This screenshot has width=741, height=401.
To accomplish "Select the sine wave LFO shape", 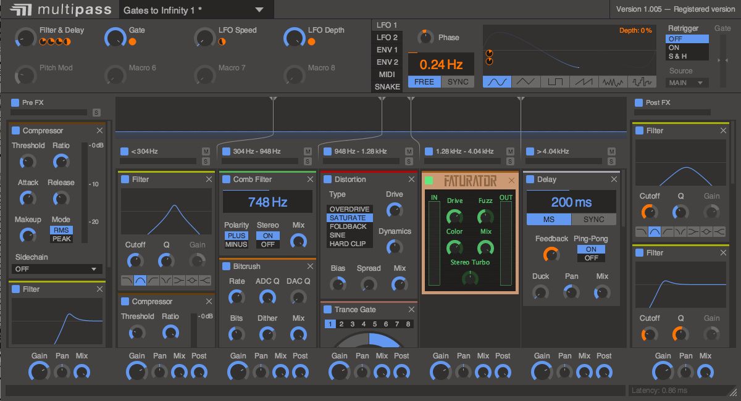I will coord(497,82).
